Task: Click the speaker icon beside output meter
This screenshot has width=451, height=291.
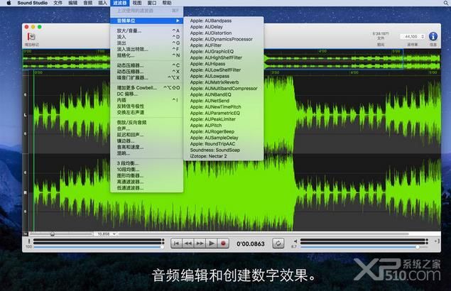Action: (295, 241)
